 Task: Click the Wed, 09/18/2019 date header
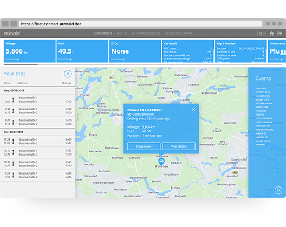pos(14,90)
